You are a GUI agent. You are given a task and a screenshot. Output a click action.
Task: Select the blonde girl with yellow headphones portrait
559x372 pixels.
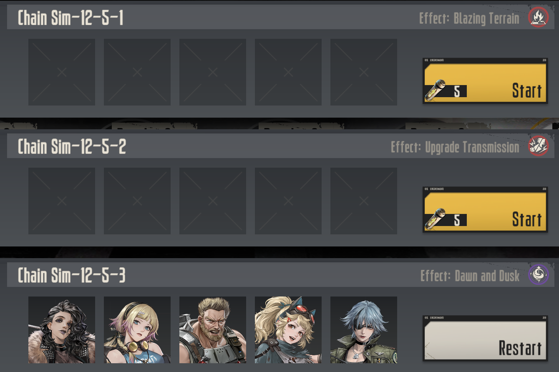tap(137, 330)
